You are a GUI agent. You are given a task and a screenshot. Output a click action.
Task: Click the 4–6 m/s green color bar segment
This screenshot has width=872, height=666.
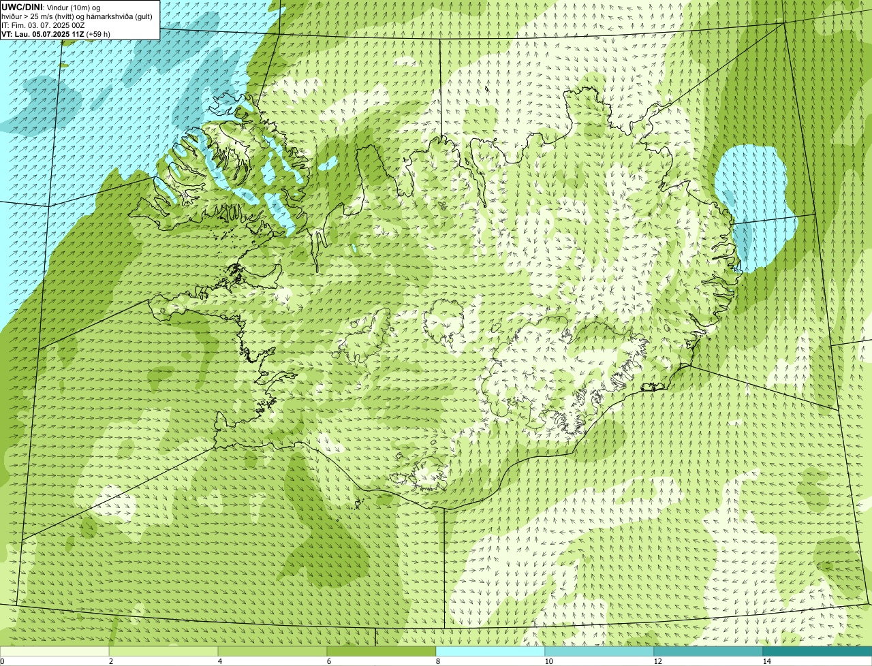click(x=272, y=651)
